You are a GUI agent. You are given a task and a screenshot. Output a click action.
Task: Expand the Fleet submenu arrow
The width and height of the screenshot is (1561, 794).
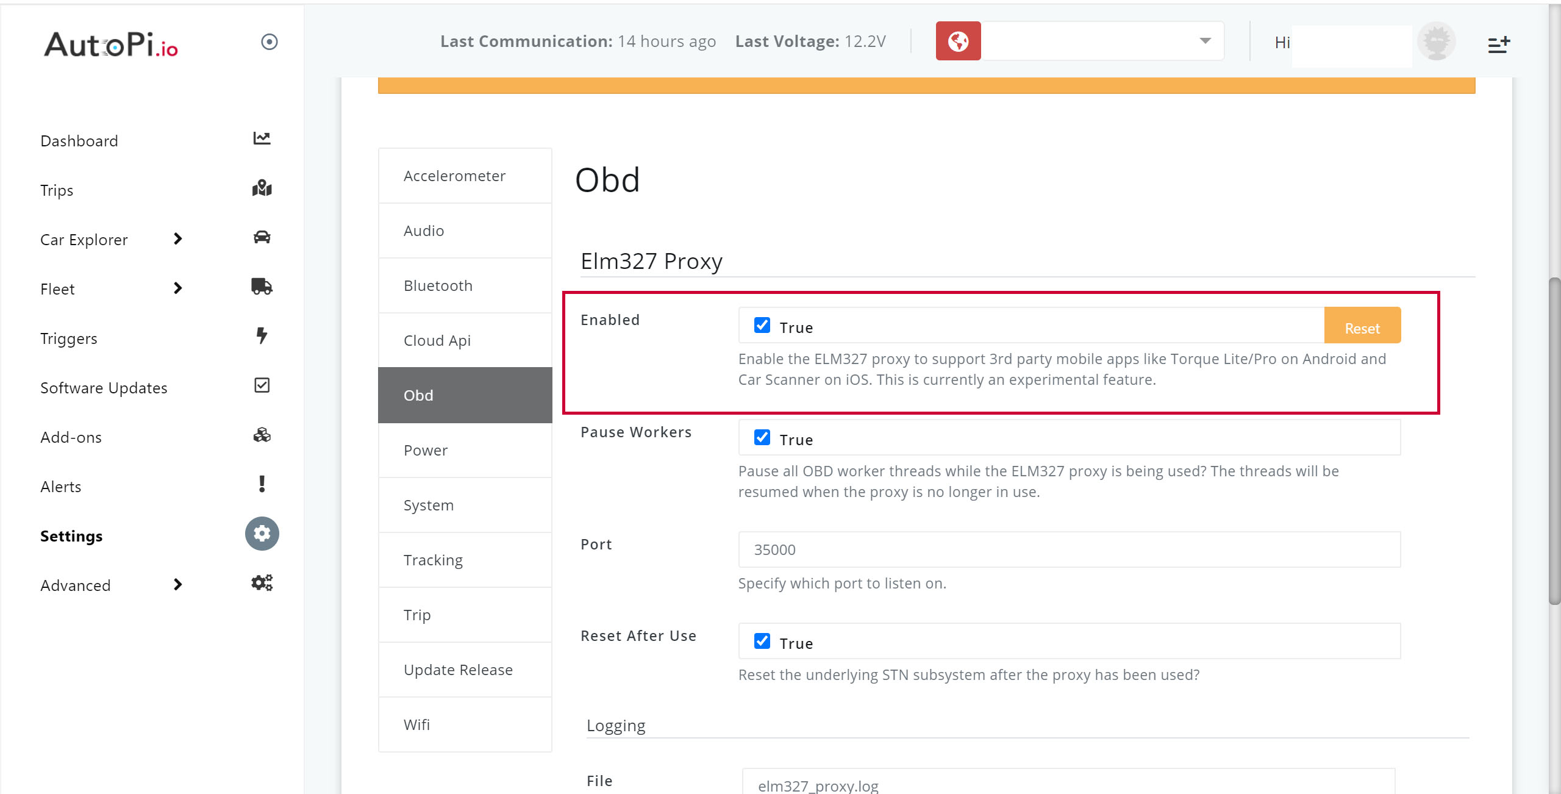tap(177, 288)
